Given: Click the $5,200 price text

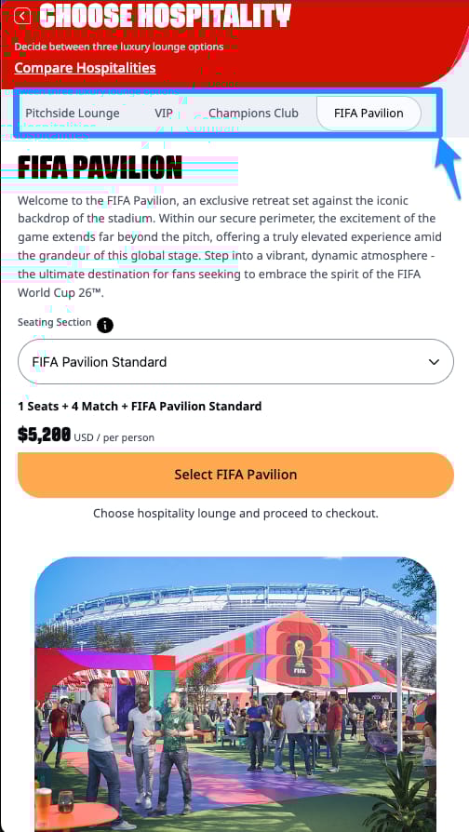Looking at the screenshot, I should 44,436.
